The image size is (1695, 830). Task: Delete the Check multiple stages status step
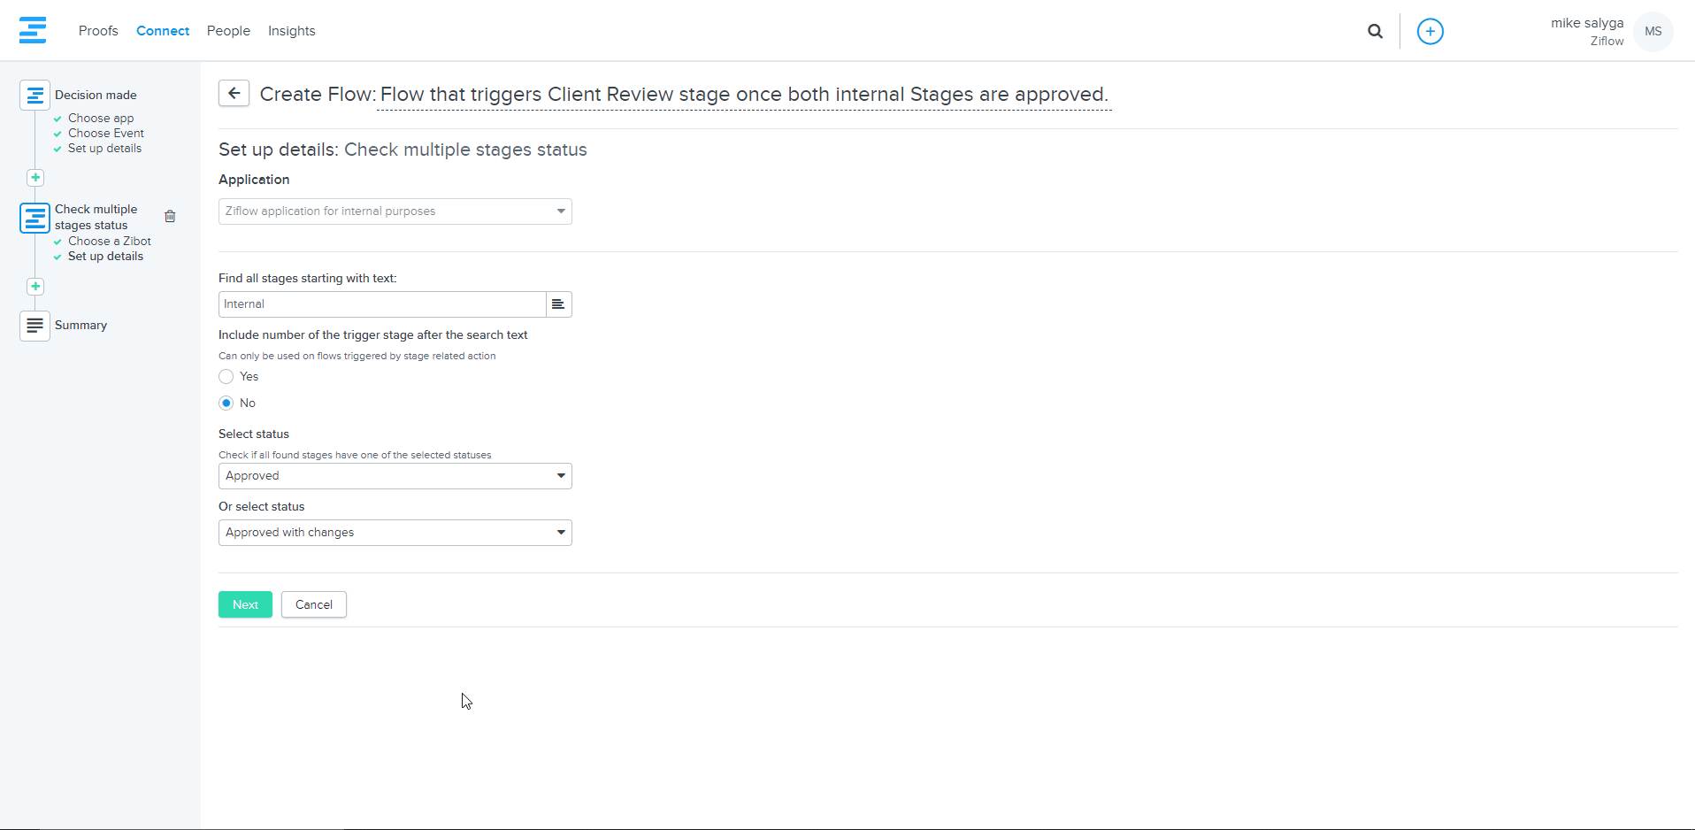170,216
